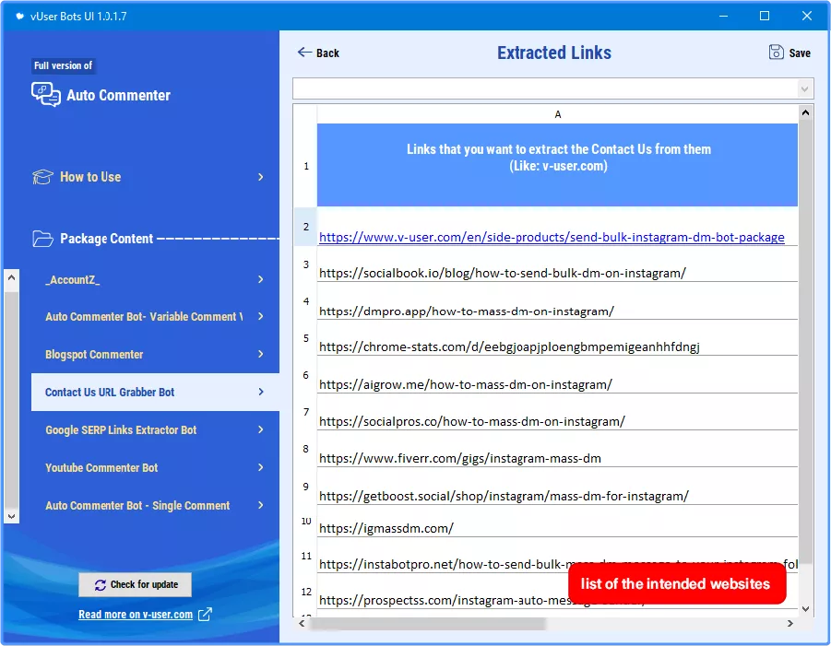Select Auto Commenter Bot- Variable Comment item
This screenshot has height=646, width=831.
click(155, 317)
